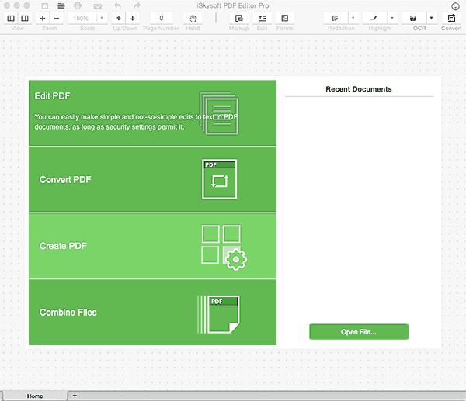Open the scale percentage dropdown arrow
The image size is (466, 401).
tap(102, 19)
